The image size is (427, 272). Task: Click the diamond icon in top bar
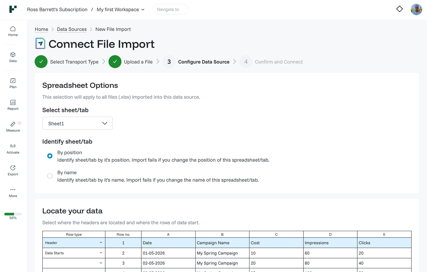[399, 9]
